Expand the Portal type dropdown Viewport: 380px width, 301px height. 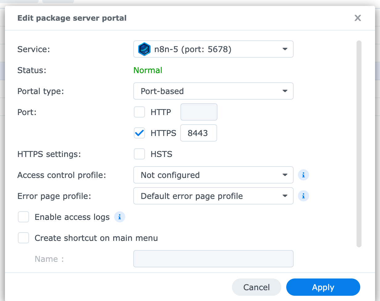point(213,91)
